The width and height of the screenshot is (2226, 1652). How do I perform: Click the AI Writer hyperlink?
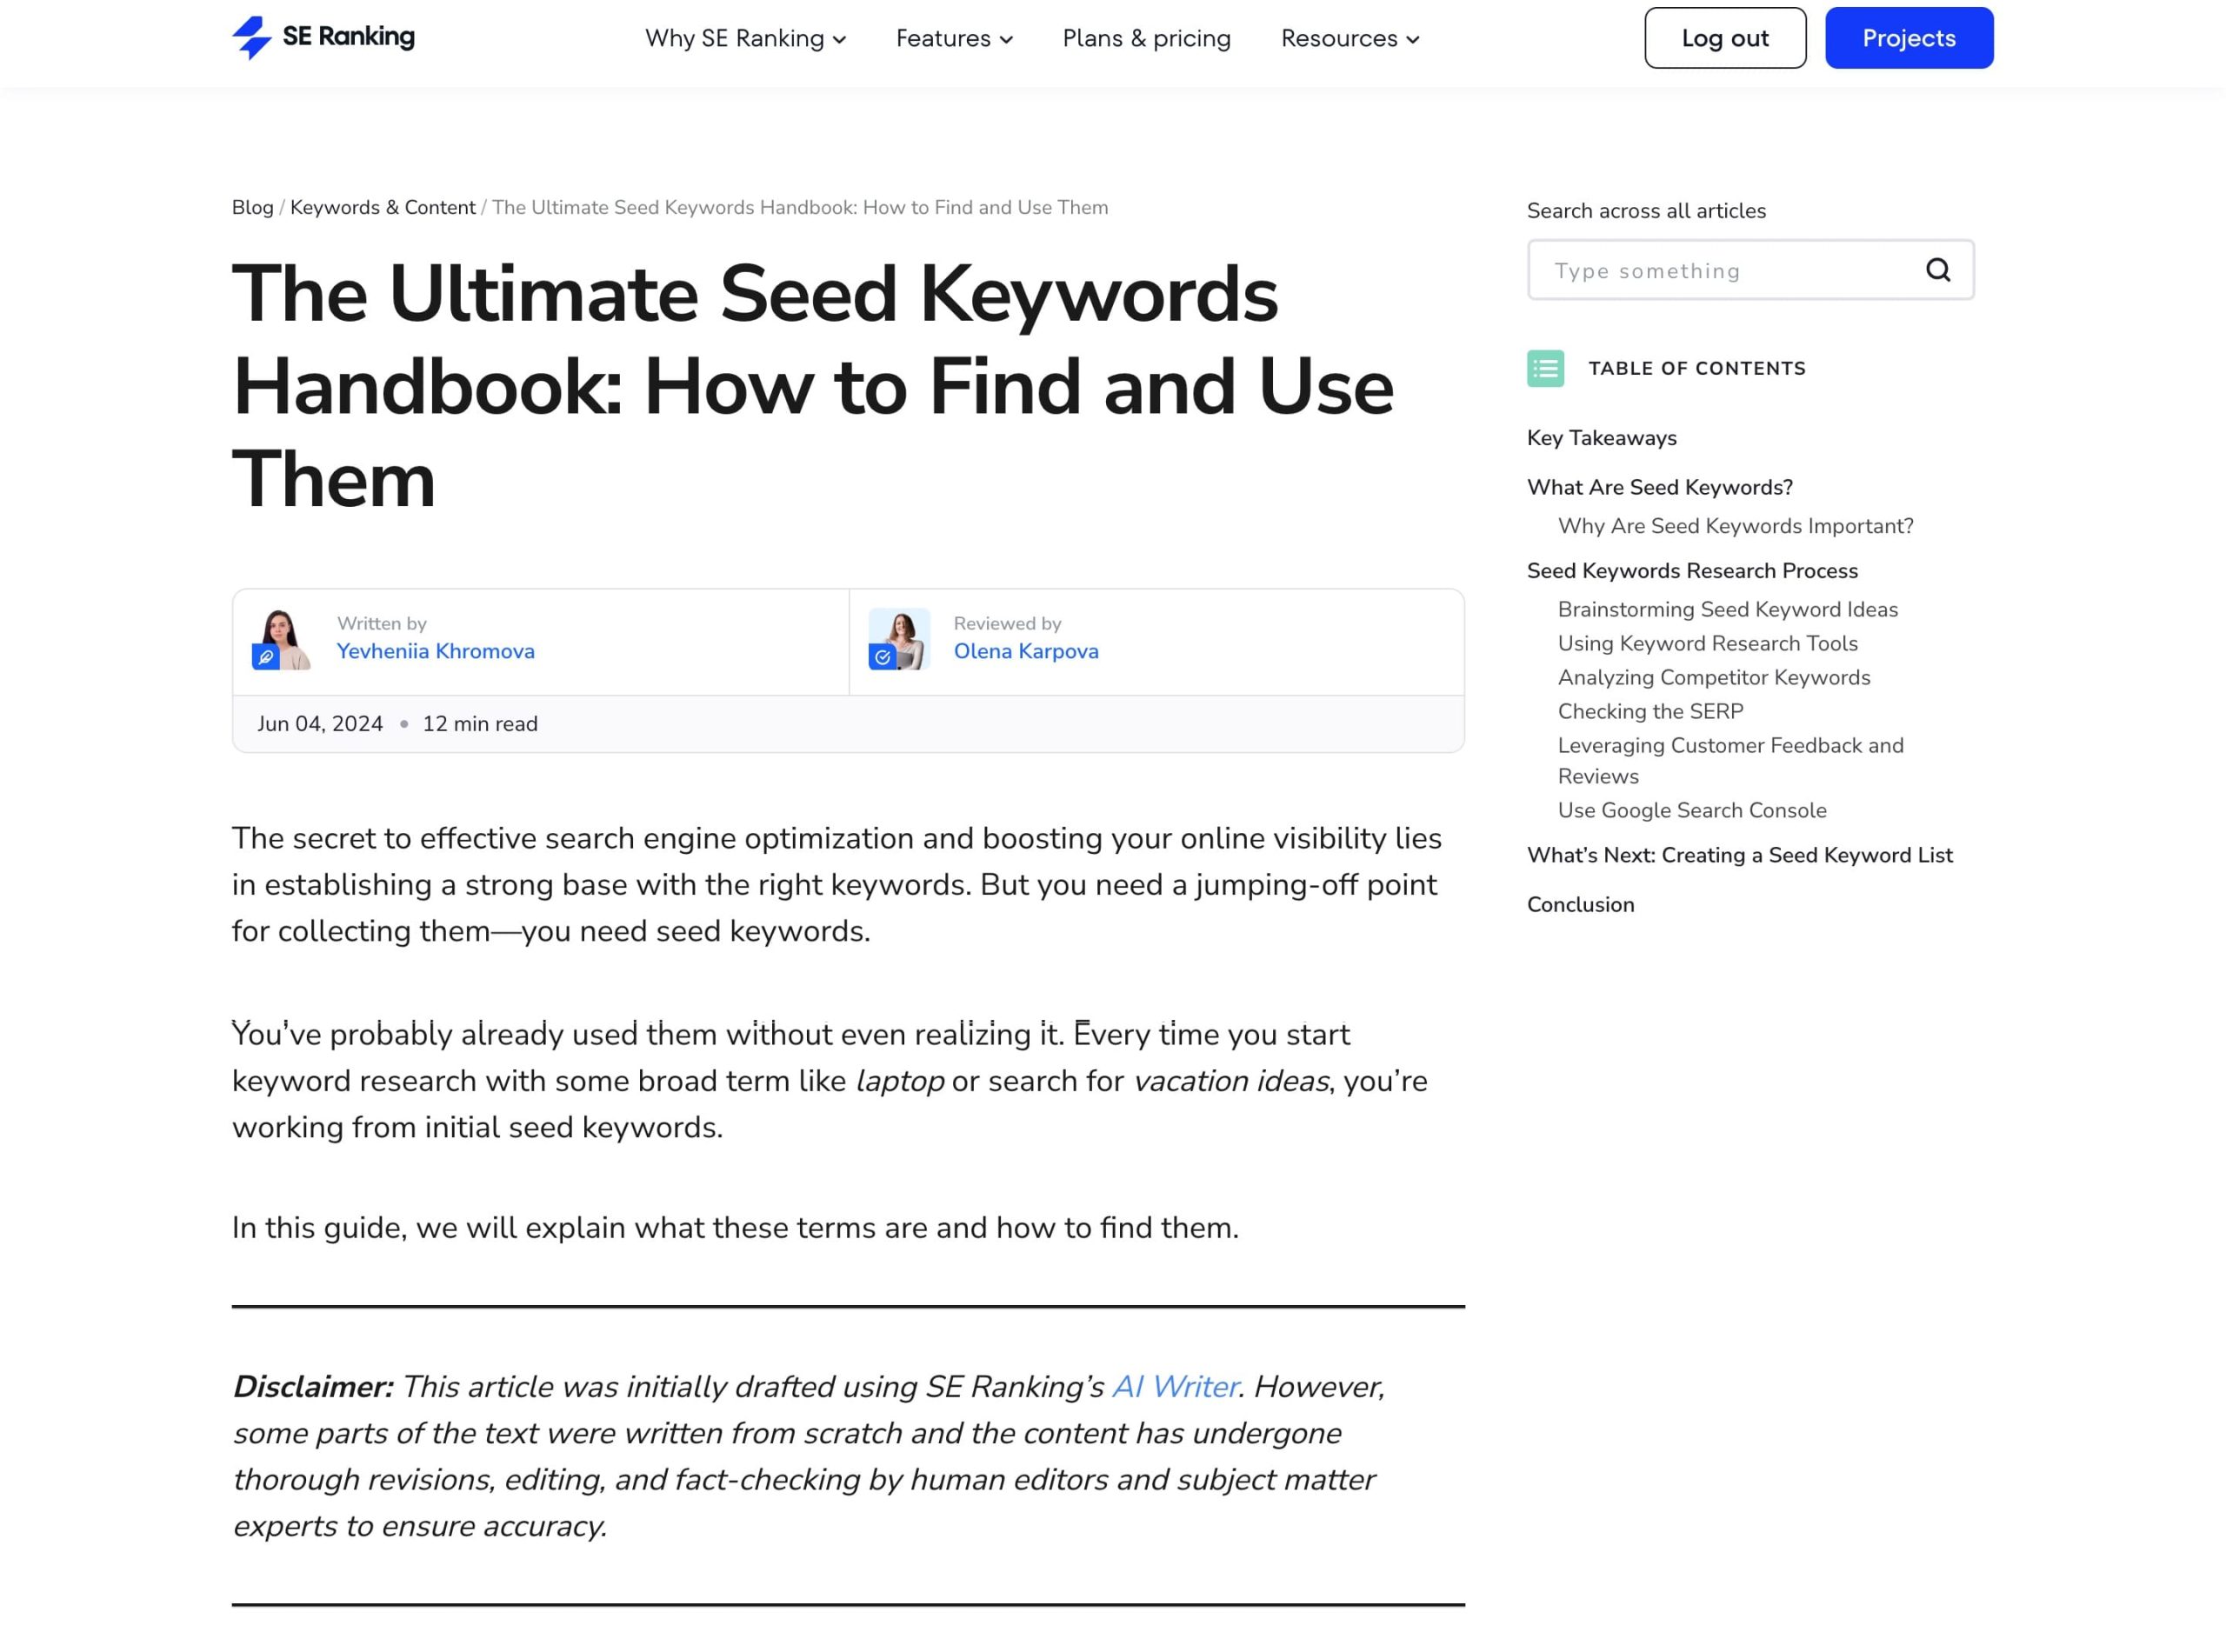click(1175, 1385)
